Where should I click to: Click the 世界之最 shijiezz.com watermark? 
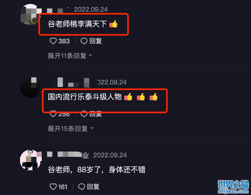click(233, 187)
